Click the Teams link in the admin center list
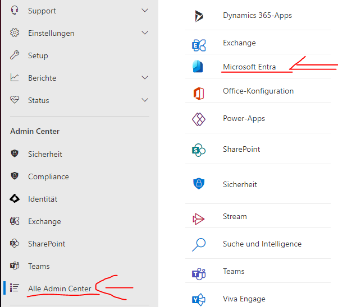 pos(234,271)
